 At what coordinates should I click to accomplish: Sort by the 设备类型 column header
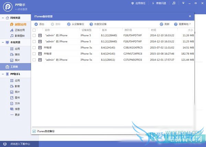click(x=87, y=30)
